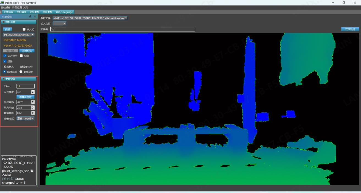Close the 对接操作 side panel
361x193 pixels.
click(35, 17)
